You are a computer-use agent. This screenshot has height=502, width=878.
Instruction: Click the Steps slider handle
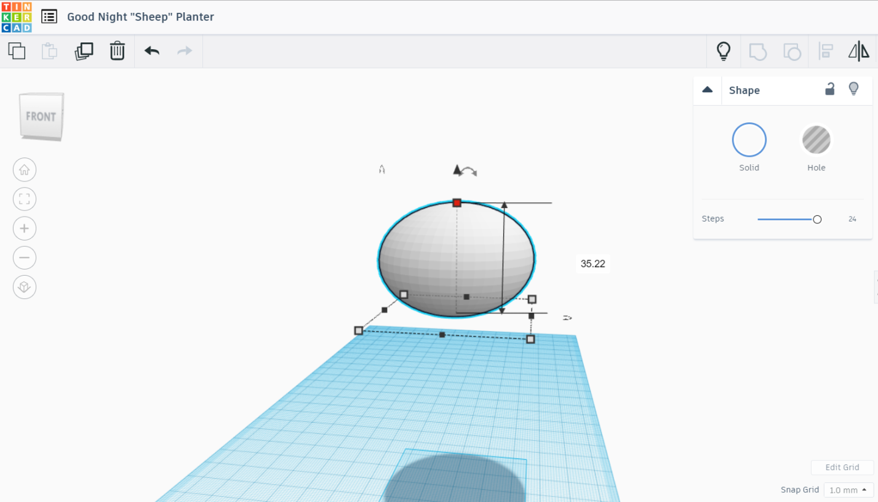[817, 219]
